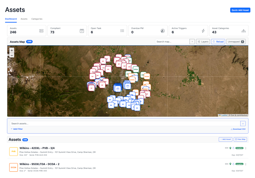
Task: Click the Quick Add Asset button
Action: 240,10
